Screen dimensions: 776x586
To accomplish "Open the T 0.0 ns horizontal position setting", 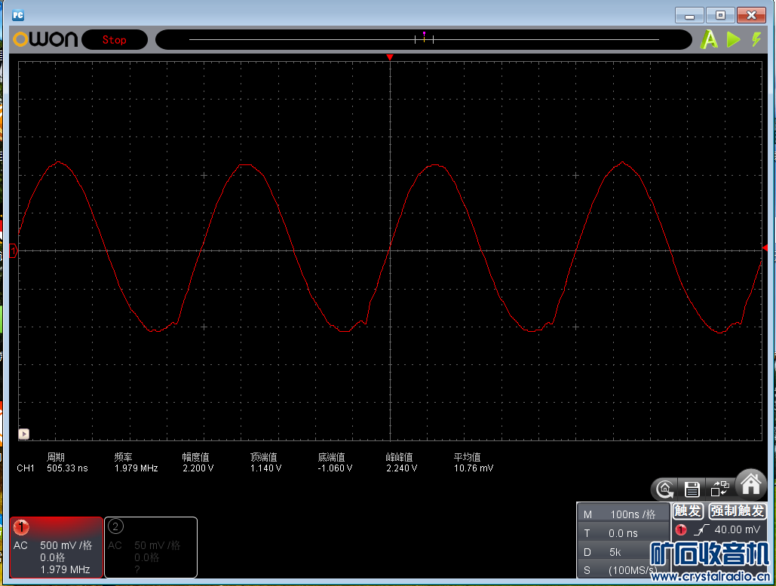I will coord(624,533).
